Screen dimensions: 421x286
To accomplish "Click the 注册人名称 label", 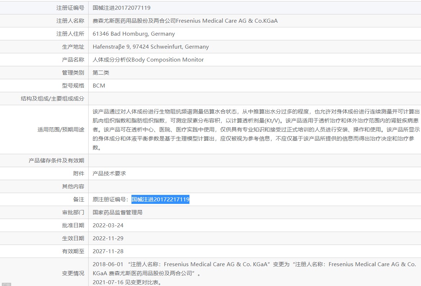I will [x=70, y=21].
